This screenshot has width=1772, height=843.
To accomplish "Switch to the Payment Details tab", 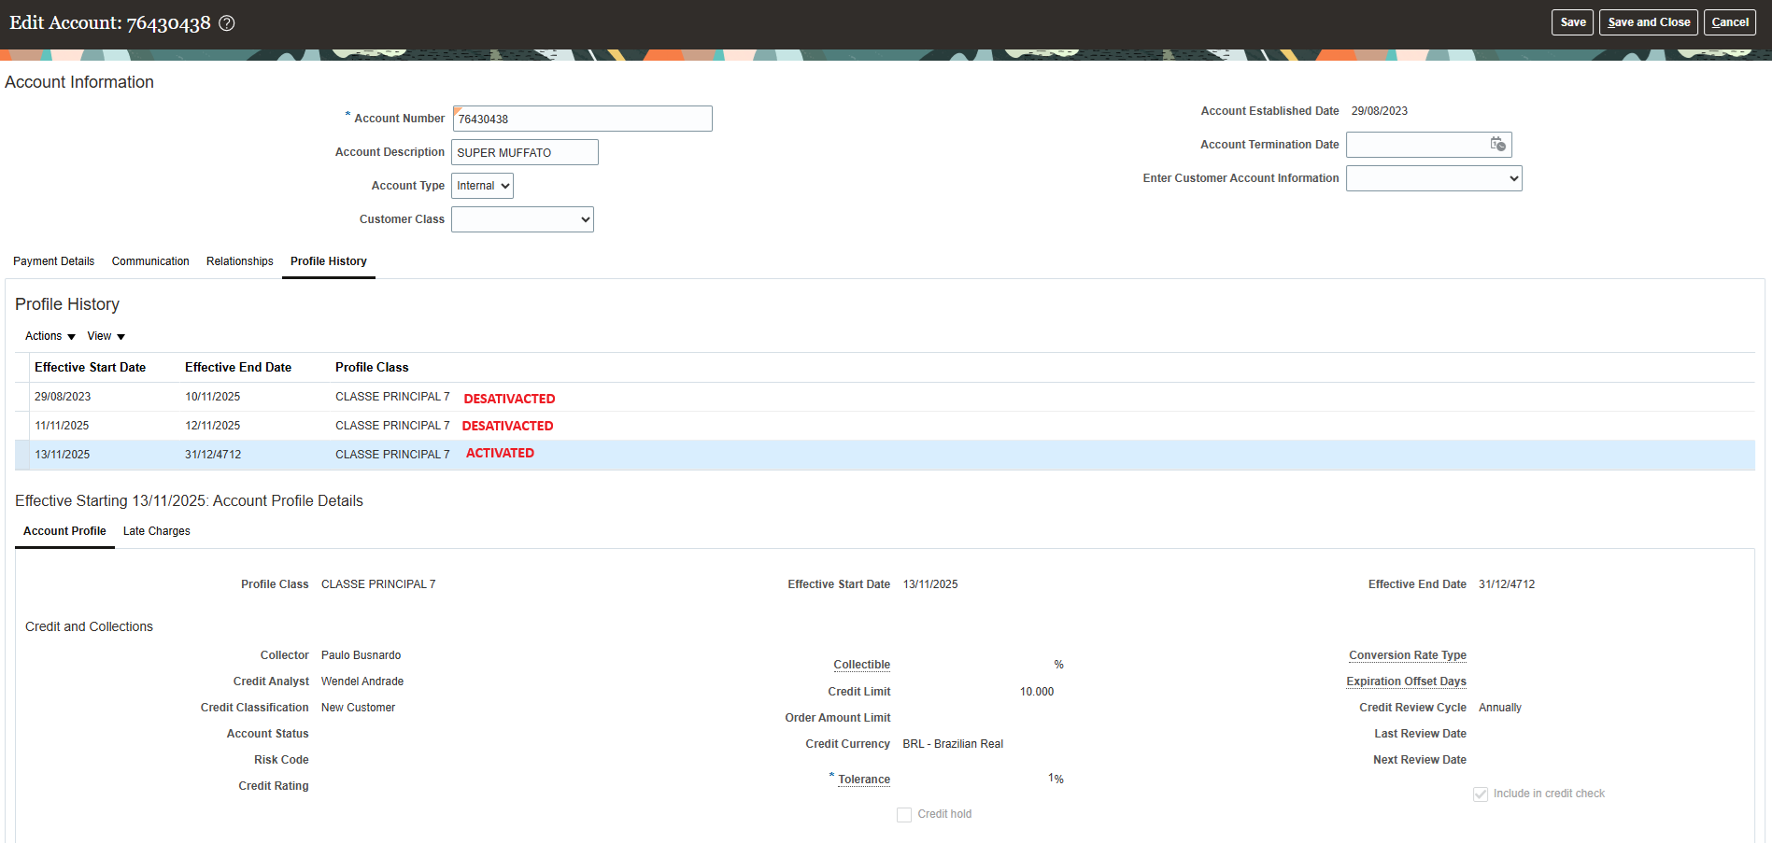I will click(53, 261).
